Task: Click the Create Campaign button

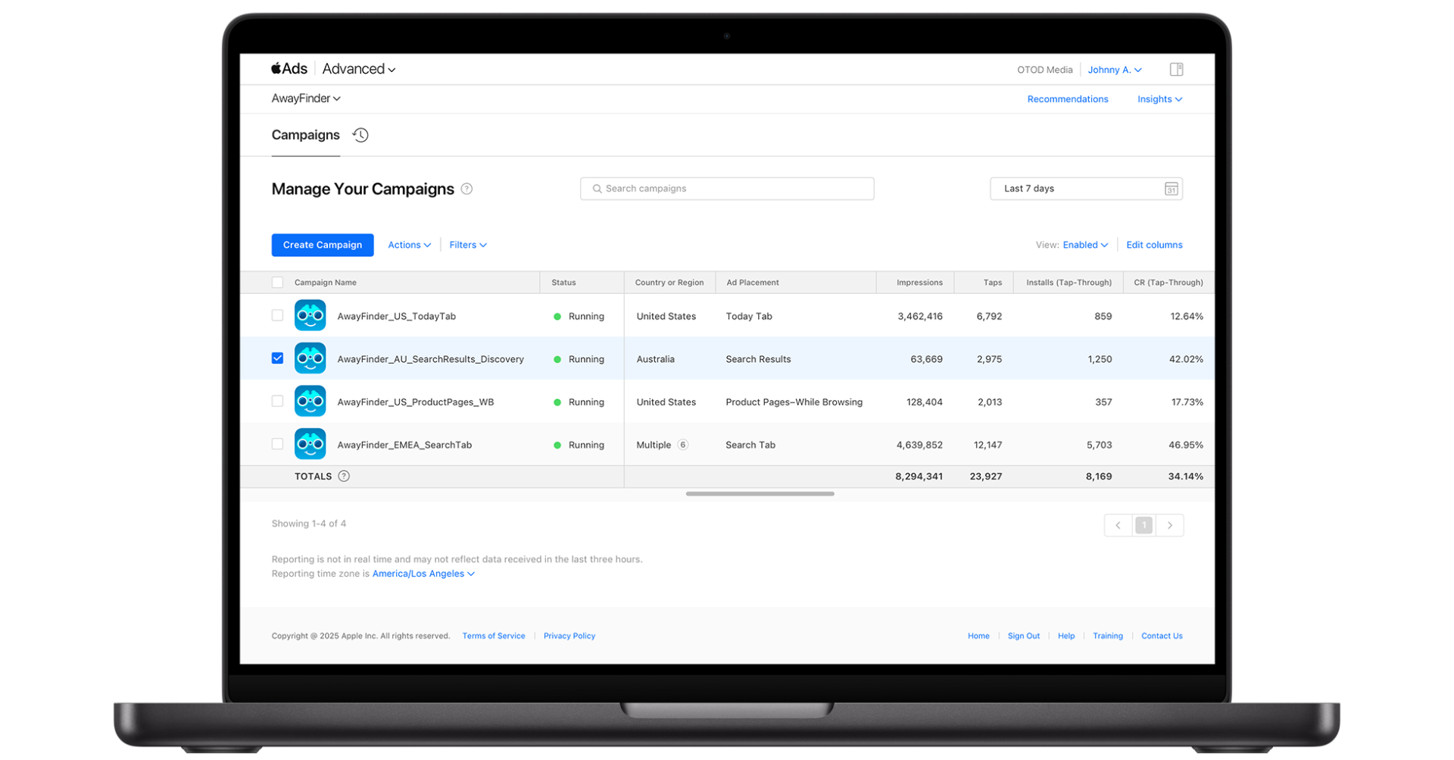Action: 322,244
